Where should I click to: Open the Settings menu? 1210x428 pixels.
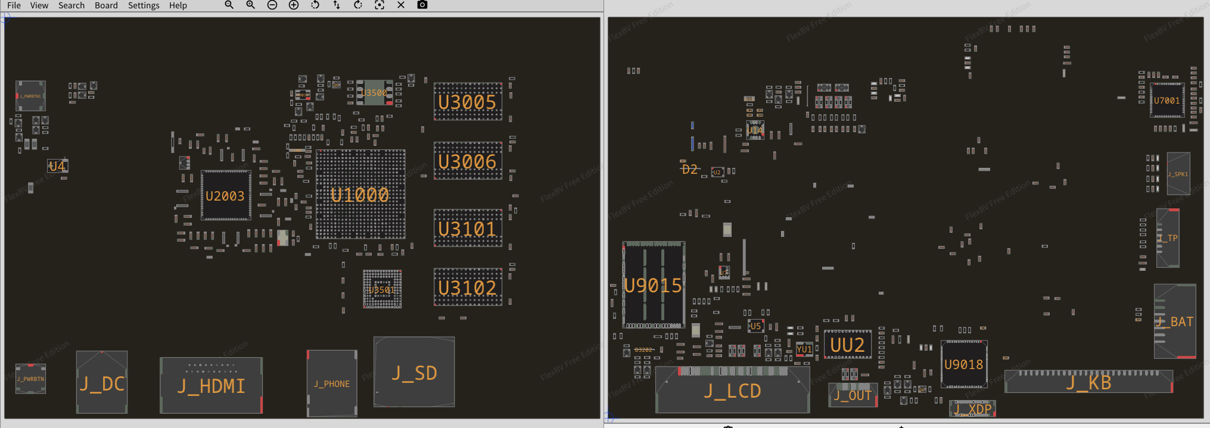click(x=144, y=5)
